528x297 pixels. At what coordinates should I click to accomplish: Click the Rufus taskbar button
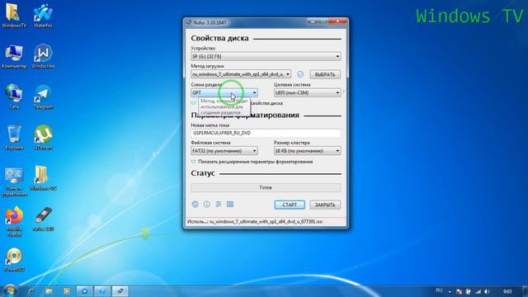coord(120,291)
